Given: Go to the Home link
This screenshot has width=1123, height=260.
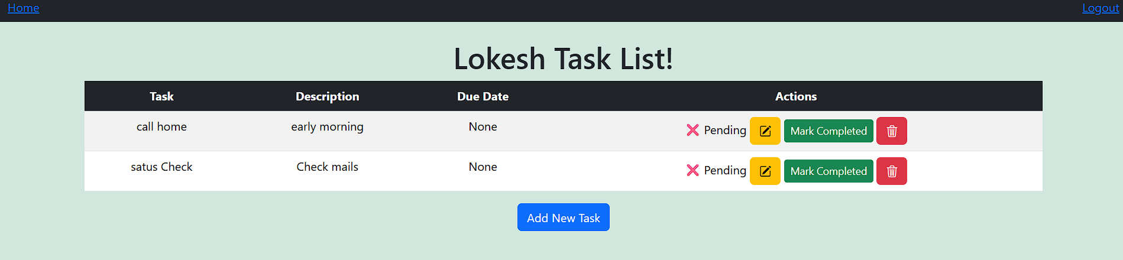Looking at the screenshot, I should click(24, 8).
